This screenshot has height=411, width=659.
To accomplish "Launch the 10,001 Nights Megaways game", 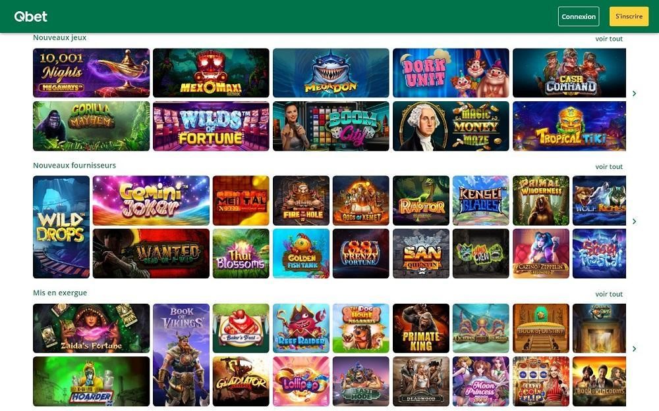I will [91, 73].
